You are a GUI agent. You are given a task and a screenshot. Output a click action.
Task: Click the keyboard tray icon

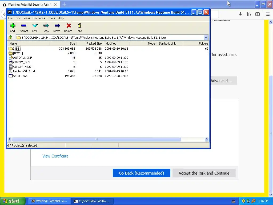click(x=234, y=201)
